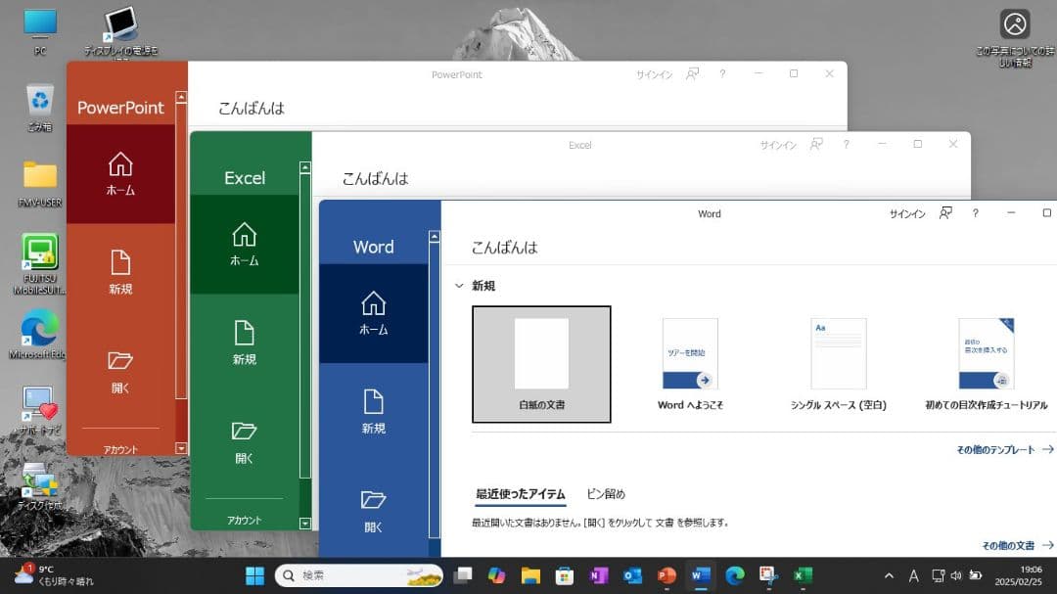Image resolution: width=1057 pixels, height=594 pixels.
Task: Open Home in the Word sidebar
Action: click(374, 313)
